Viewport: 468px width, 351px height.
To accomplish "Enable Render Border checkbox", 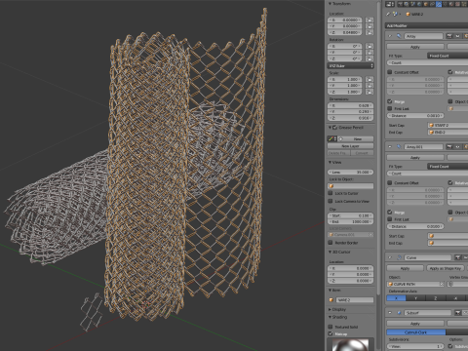I will tap(331, 243).
